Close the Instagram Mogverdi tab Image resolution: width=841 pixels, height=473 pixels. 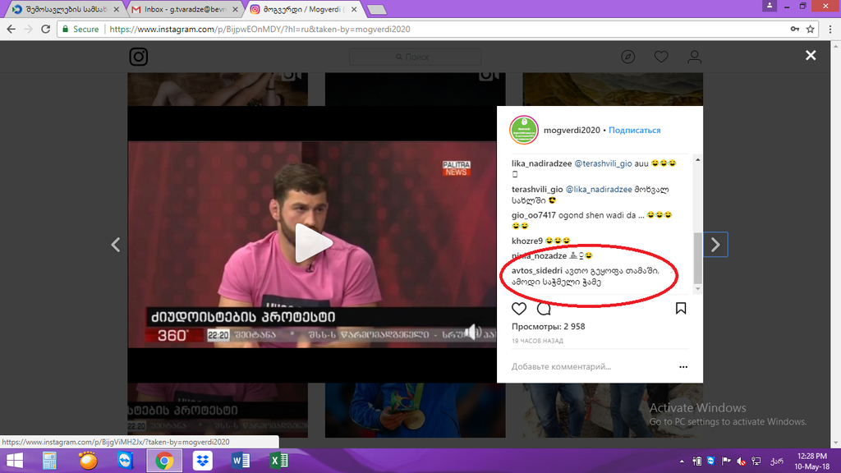pos(354,9)
